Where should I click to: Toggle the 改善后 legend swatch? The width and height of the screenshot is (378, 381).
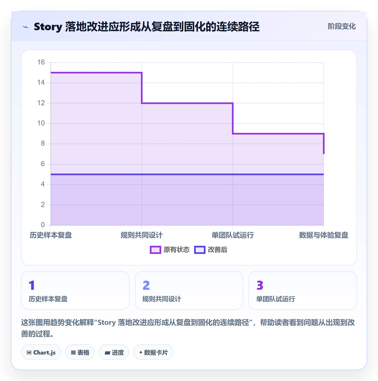[200, 250]
